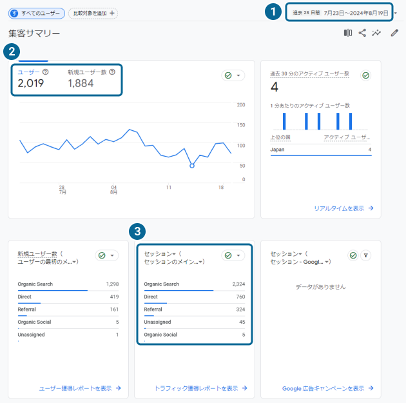Click 比較対象を追加 to add comparison
This screenshot has height=403, width=406.
click(93, 13)
